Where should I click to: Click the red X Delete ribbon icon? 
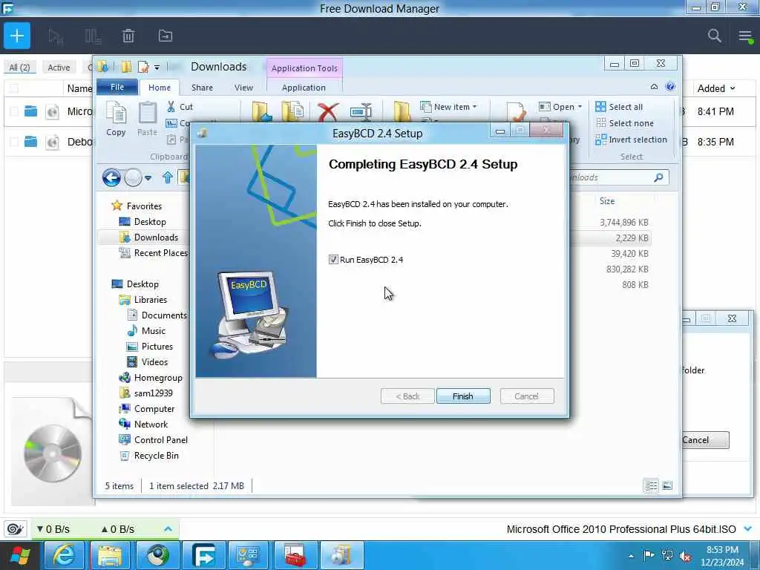click(328, 112)
